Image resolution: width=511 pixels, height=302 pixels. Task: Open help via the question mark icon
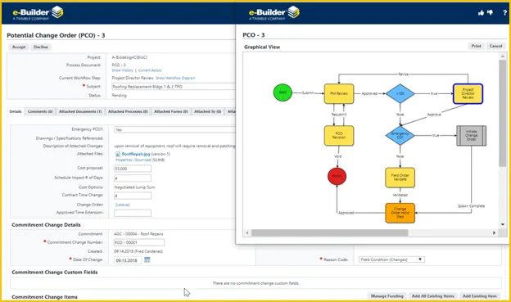504,13
